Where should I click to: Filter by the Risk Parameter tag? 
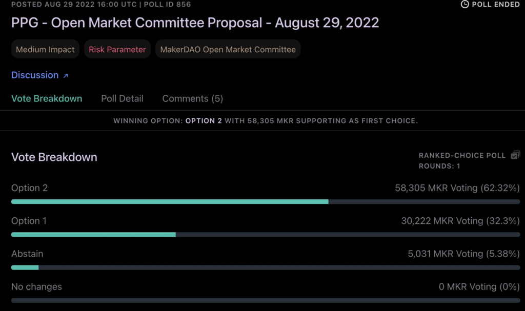click(117, 50)
